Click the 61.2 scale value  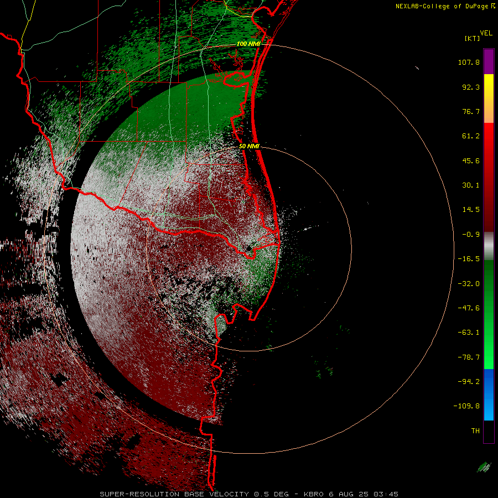tap(471, 136)
